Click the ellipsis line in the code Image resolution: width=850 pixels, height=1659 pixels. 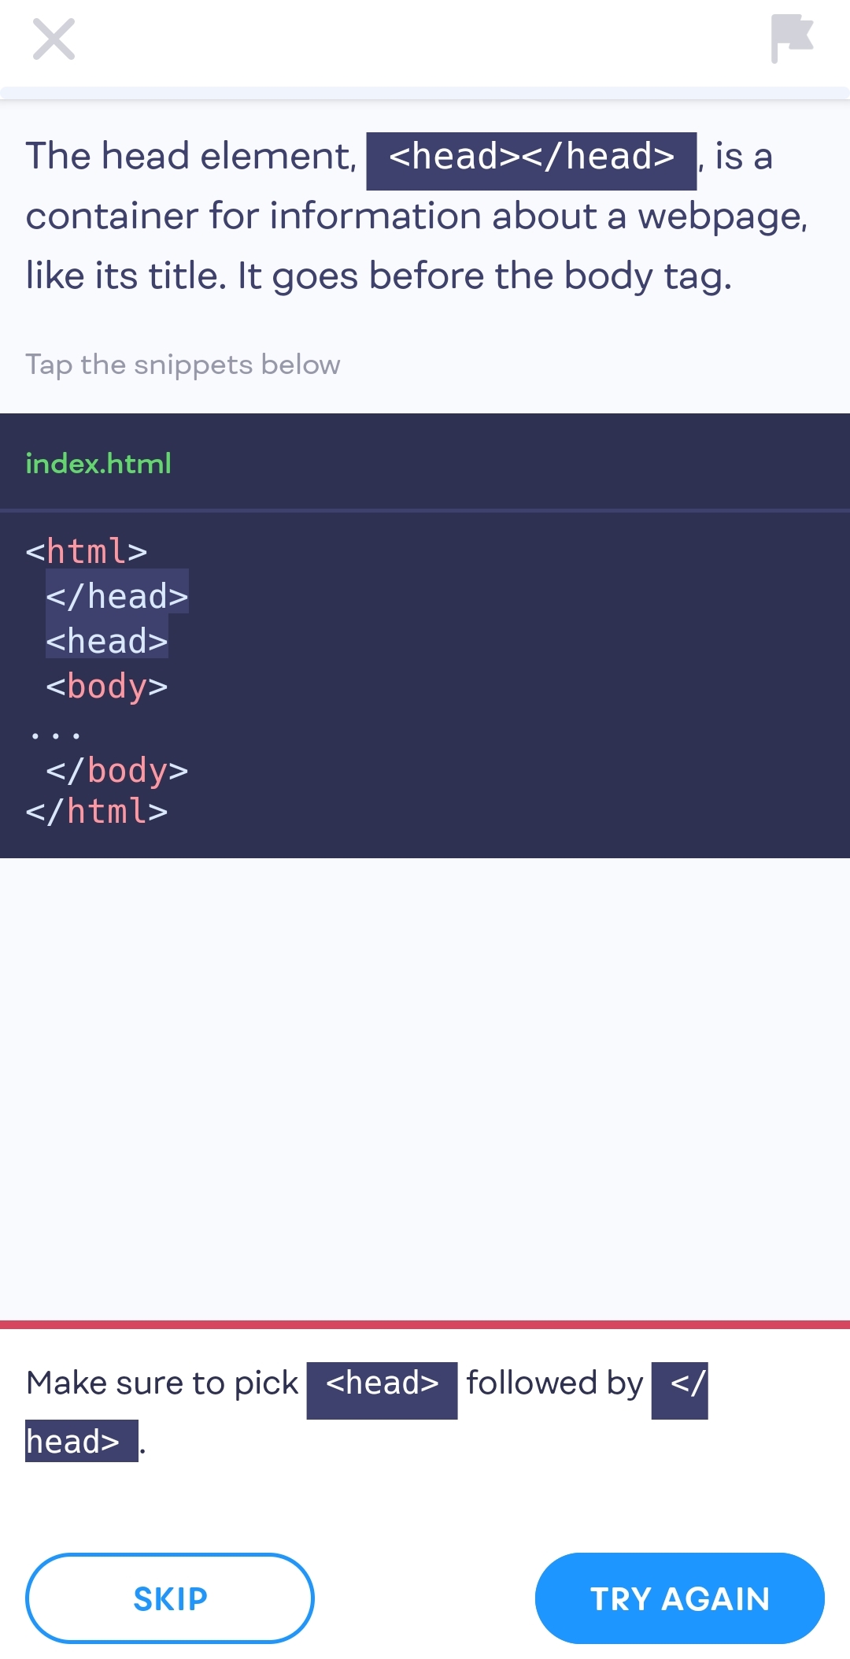(55, 735)
